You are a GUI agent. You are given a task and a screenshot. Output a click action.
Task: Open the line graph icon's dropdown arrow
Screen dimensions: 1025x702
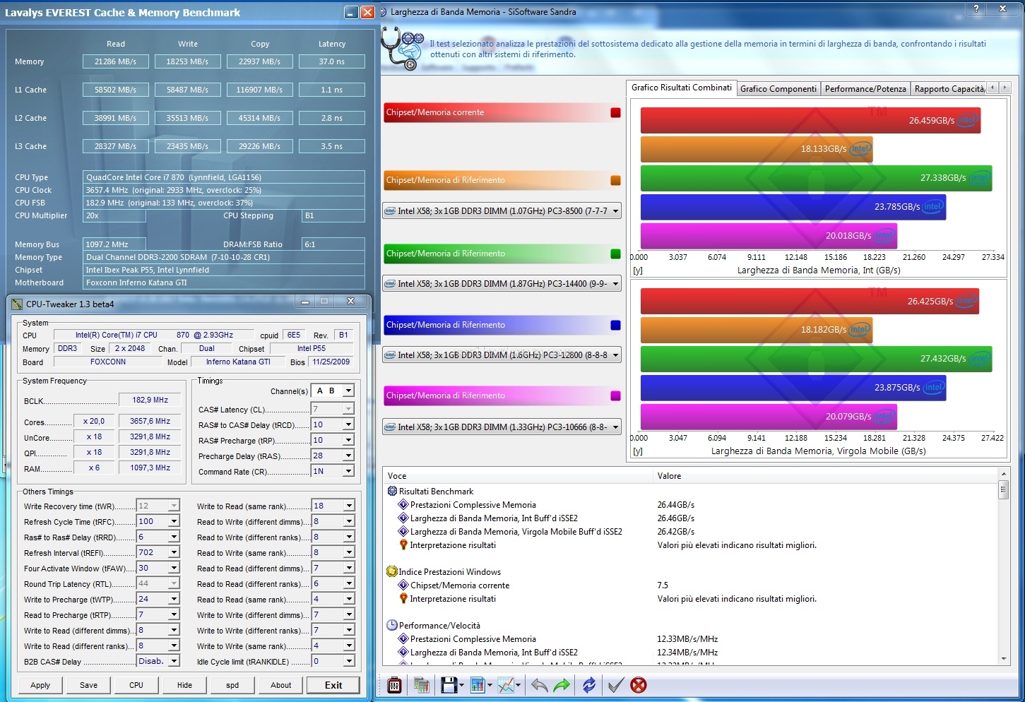(519, 685)
